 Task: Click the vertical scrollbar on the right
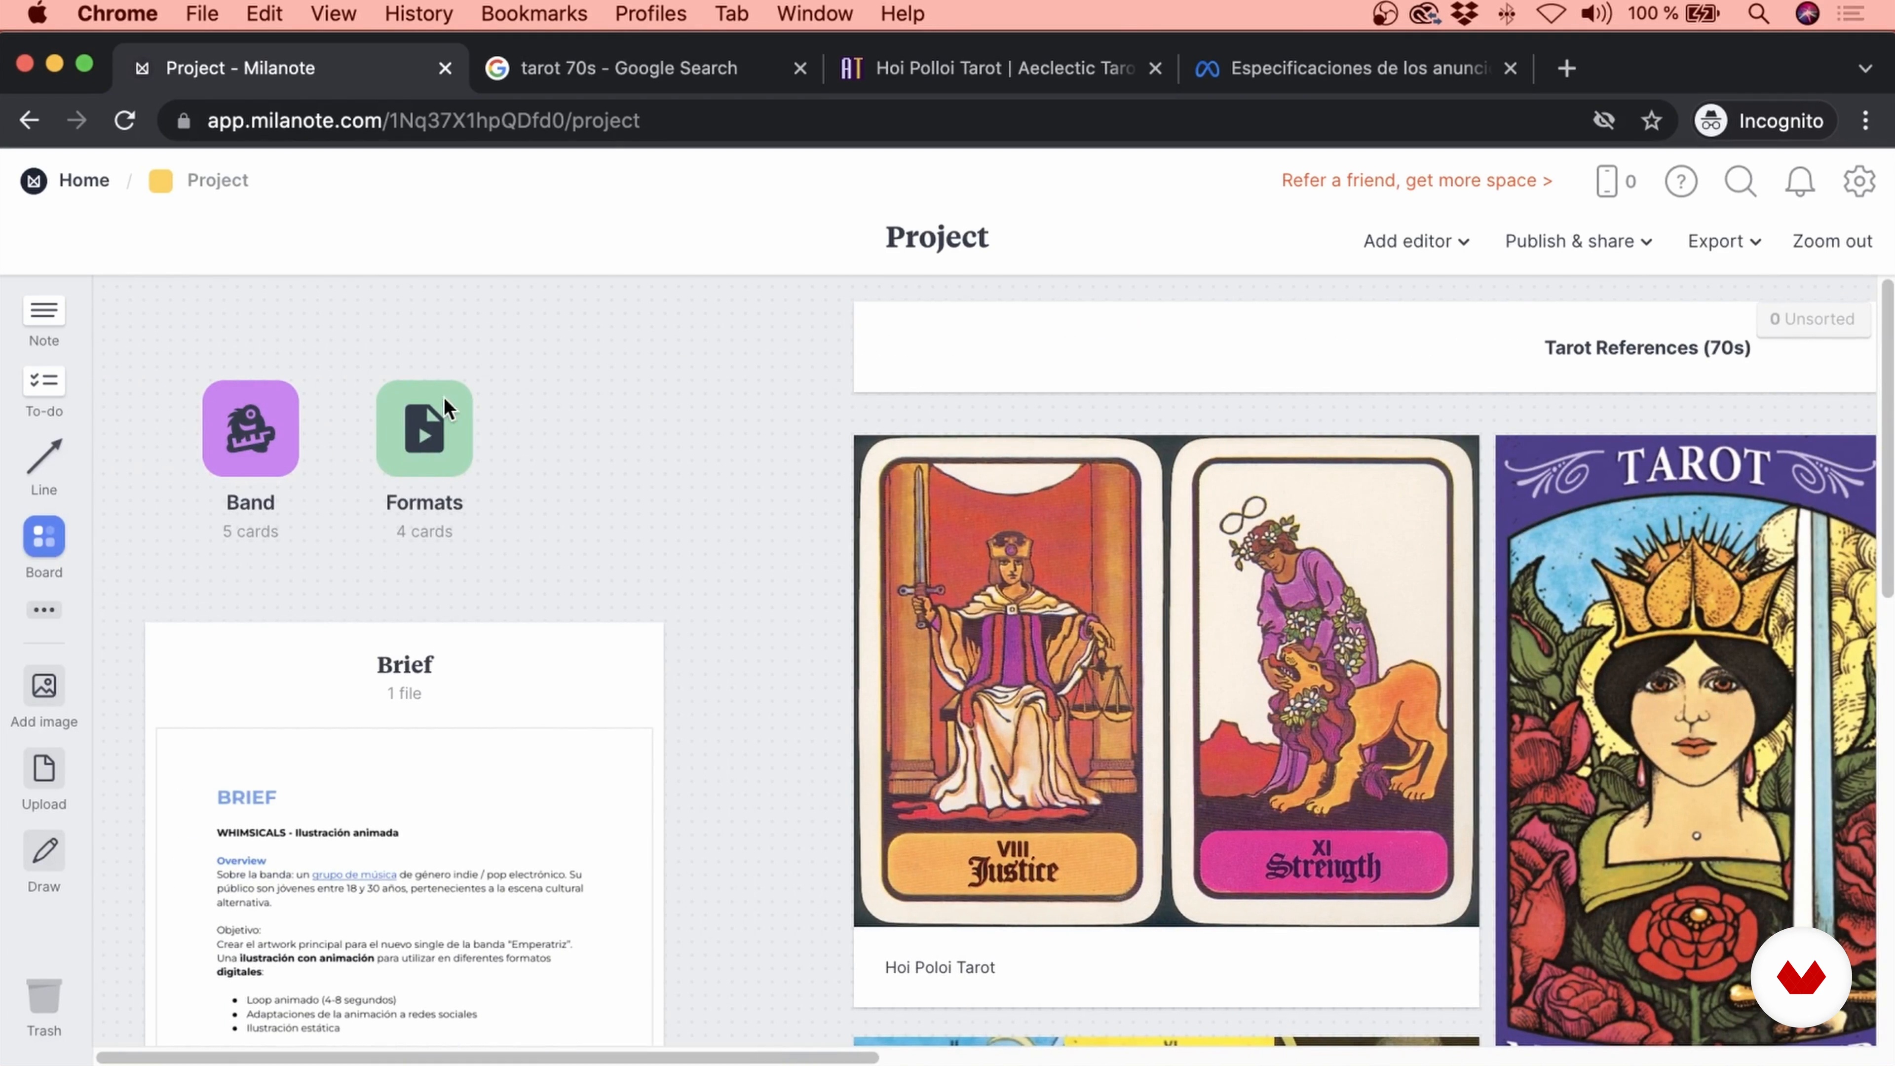point(1887,438)
